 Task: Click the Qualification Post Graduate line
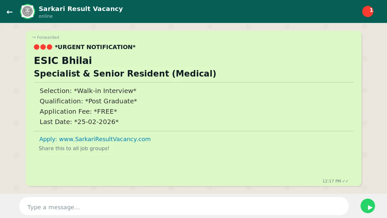[x=88, y=101]
